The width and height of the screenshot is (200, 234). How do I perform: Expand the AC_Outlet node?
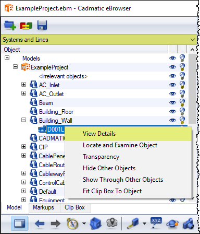click(x=23, y=93)
